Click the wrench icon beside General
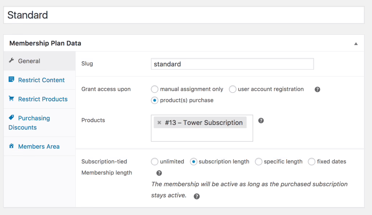372x215 pixels. coord(11,61)
